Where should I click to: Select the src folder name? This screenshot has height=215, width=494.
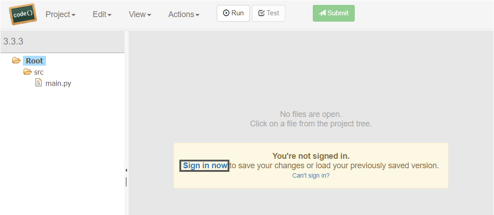tap(39, 72)
